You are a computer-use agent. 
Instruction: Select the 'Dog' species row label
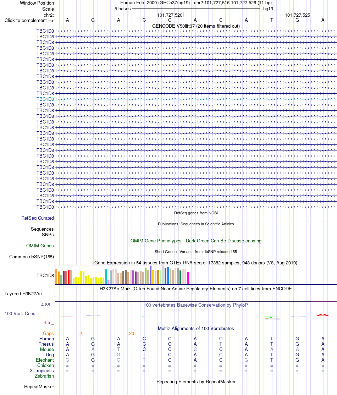[50, 355]
